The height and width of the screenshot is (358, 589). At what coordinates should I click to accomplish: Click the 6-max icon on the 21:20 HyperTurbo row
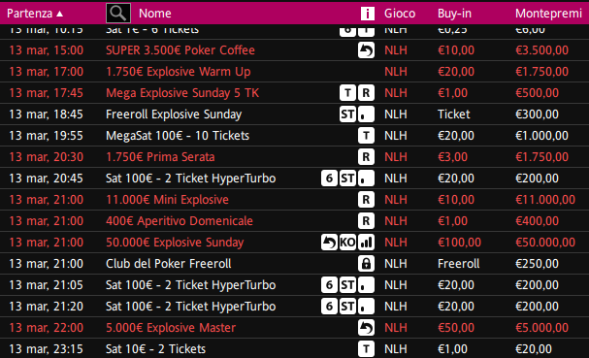330,307
